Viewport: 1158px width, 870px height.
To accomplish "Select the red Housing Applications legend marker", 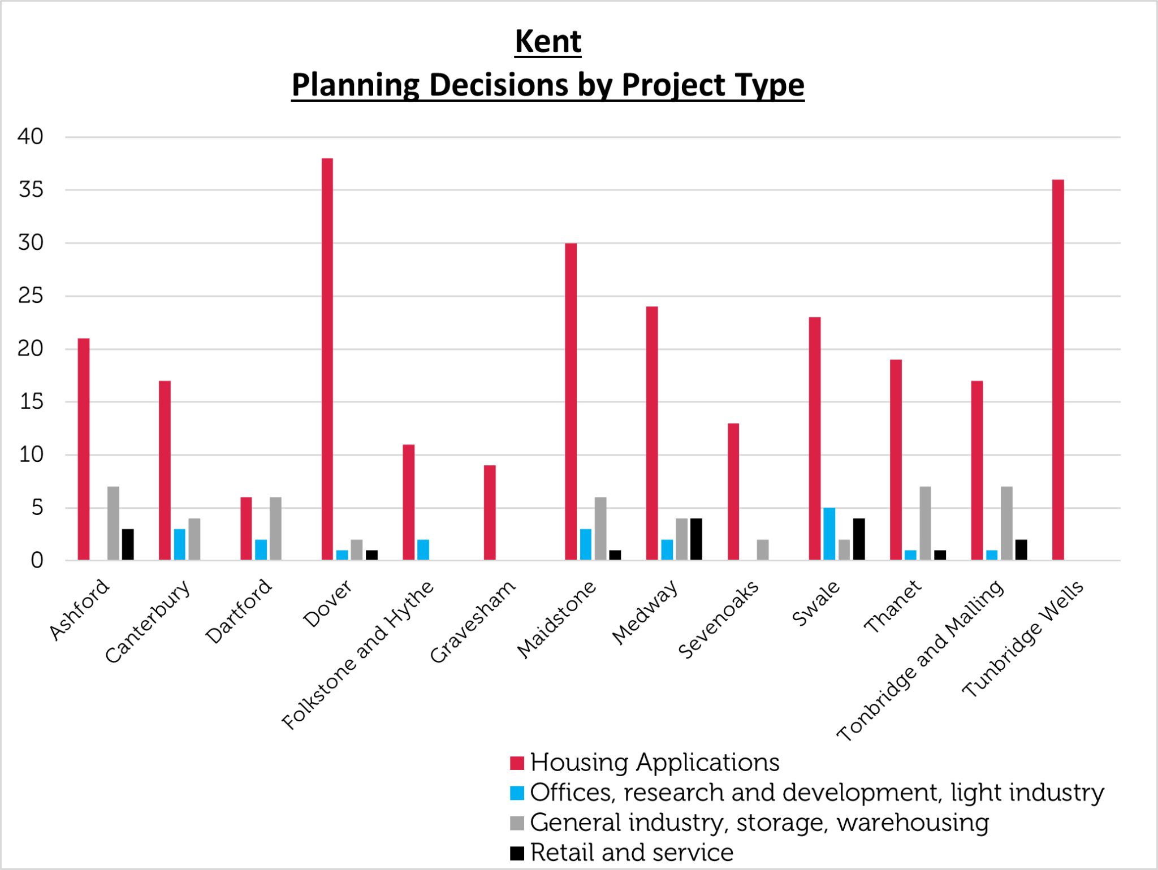I will point(517,763).
